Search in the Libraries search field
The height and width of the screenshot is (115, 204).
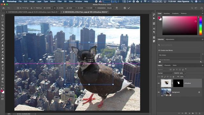pos(180,45)
